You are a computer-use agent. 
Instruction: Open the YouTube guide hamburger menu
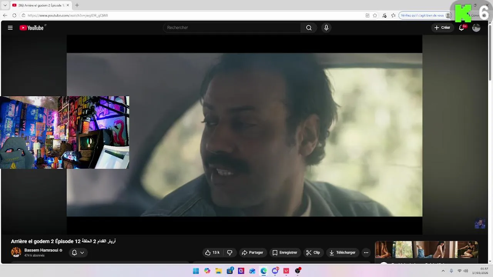pos(10,28)
